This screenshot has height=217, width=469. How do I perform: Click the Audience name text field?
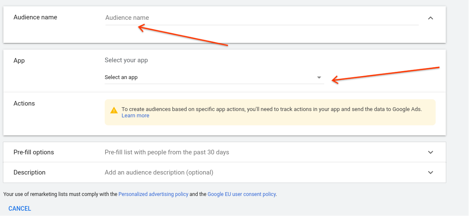tap(262, 18)
